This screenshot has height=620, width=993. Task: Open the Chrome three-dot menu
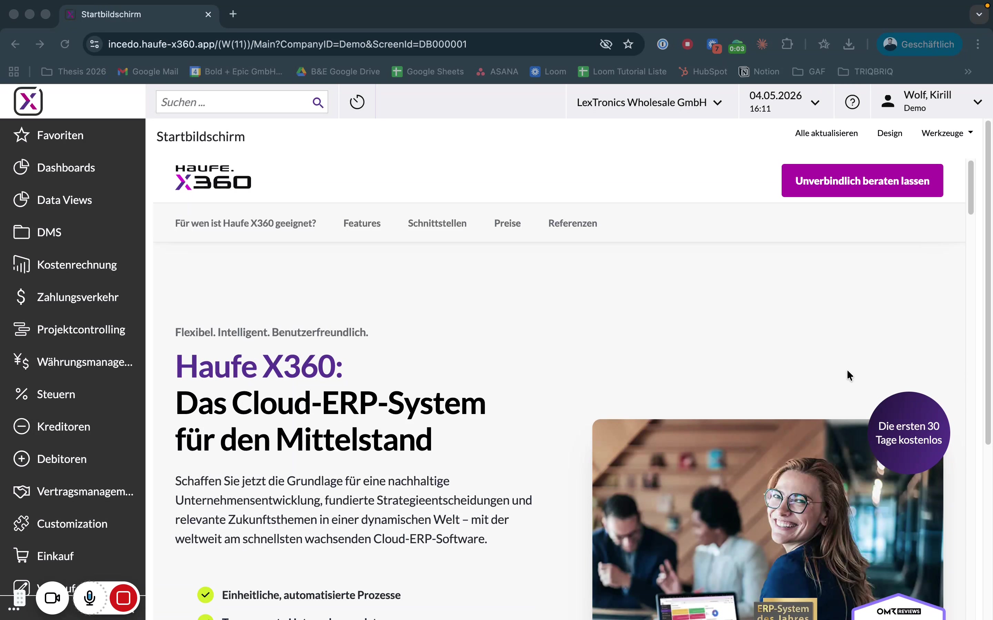(978, 44)
